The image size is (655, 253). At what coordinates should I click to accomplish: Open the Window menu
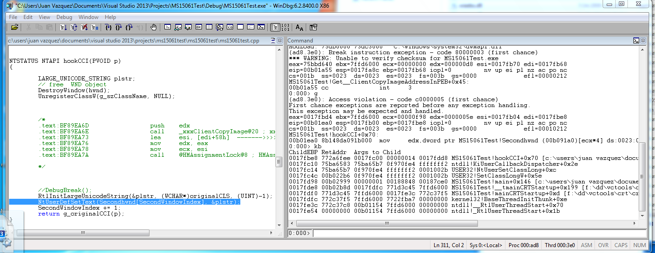(x=89, y=17)
